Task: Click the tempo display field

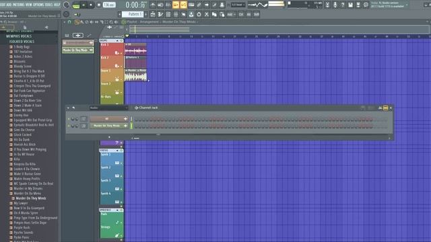Action: [x=109, y=5]
